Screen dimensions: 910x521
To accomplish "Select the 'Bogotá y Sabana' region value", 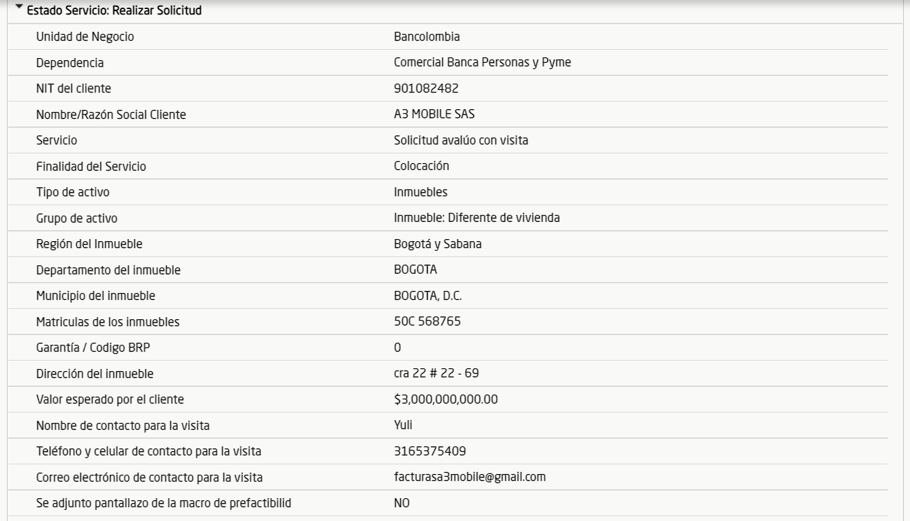I will coord(437,244).
